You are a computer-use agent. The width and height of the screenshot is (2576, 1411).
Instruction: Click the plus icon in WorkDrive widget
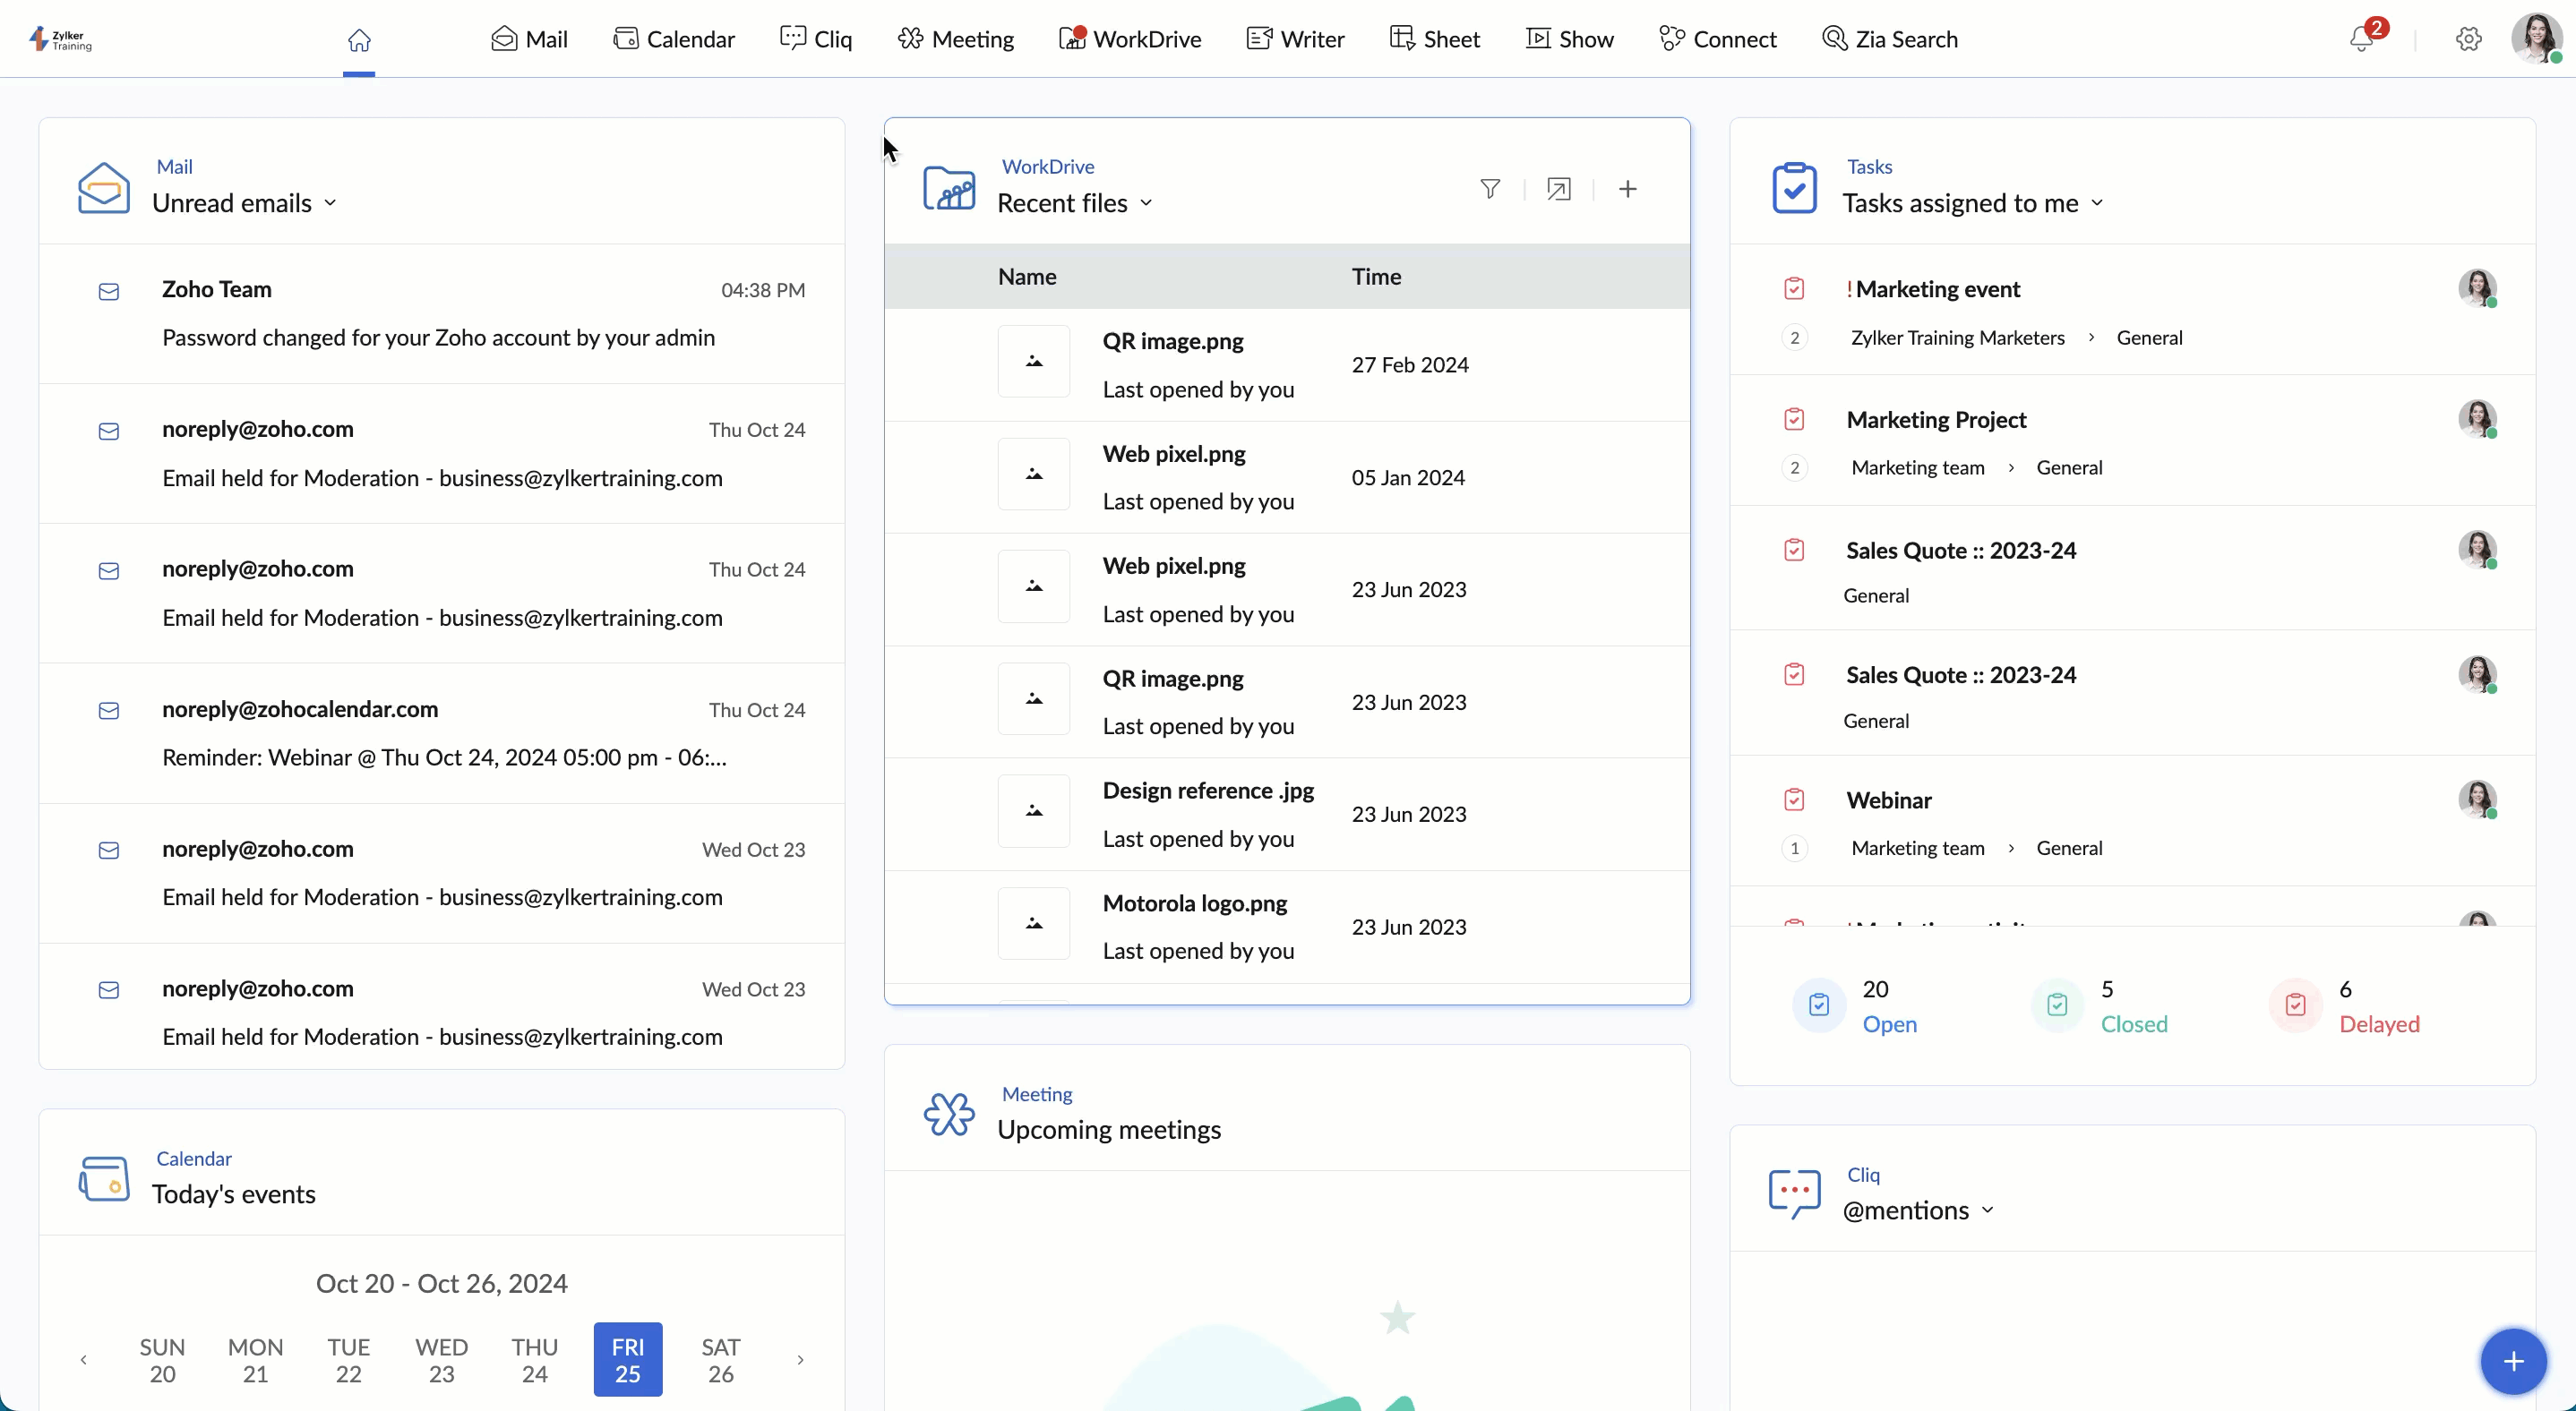click(1627, 189)
